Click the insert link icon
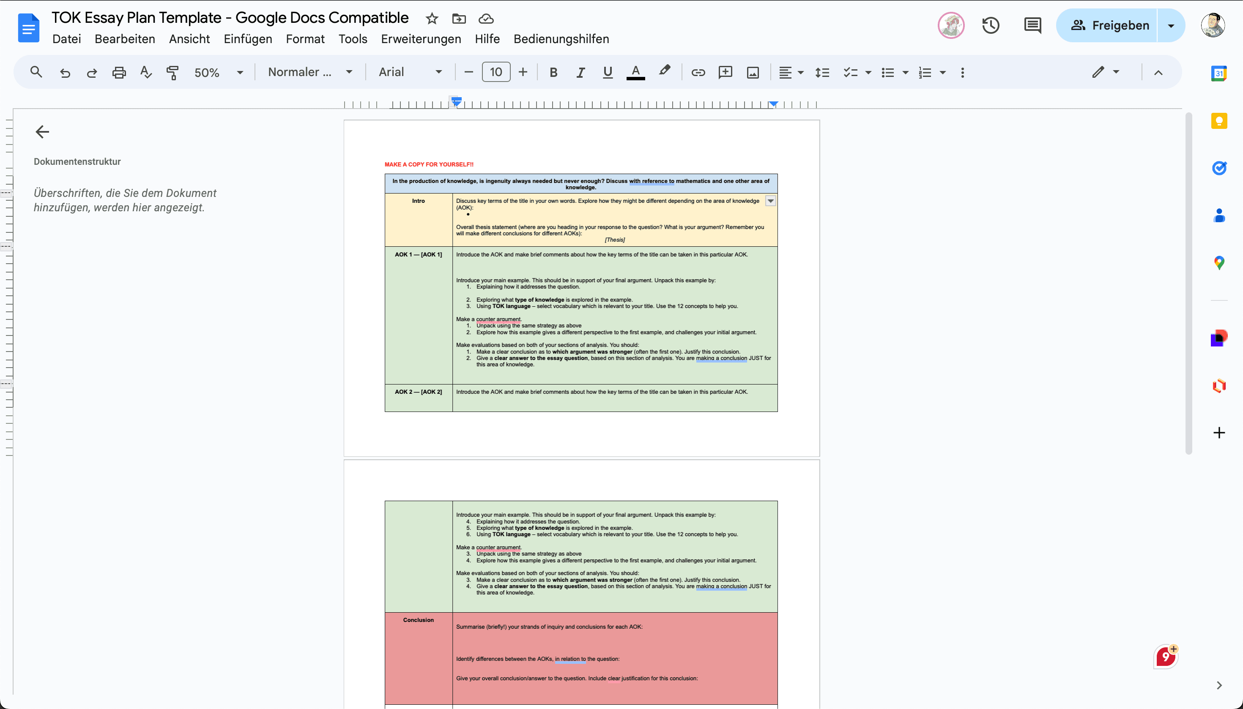The width and height of the screenshot is (1243, 709). tap(698, 73)
